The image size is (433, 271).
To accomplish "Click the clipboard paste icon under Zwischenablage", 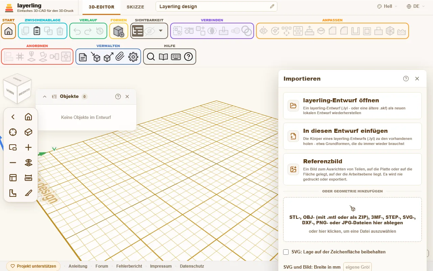I will click(x=37, y=31).
